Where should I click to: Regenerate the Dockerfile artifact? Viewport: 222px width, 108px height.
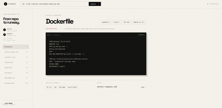click(106, 22)
